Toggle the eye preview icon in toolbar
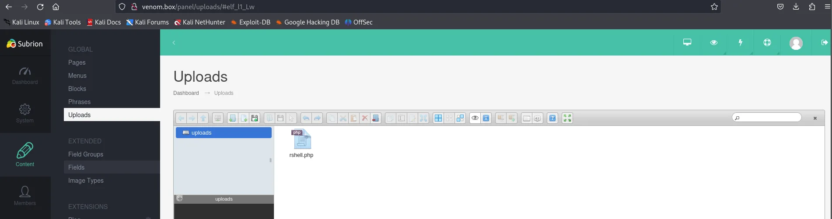The height and width of the screenshot is (219, 832). 475,118
